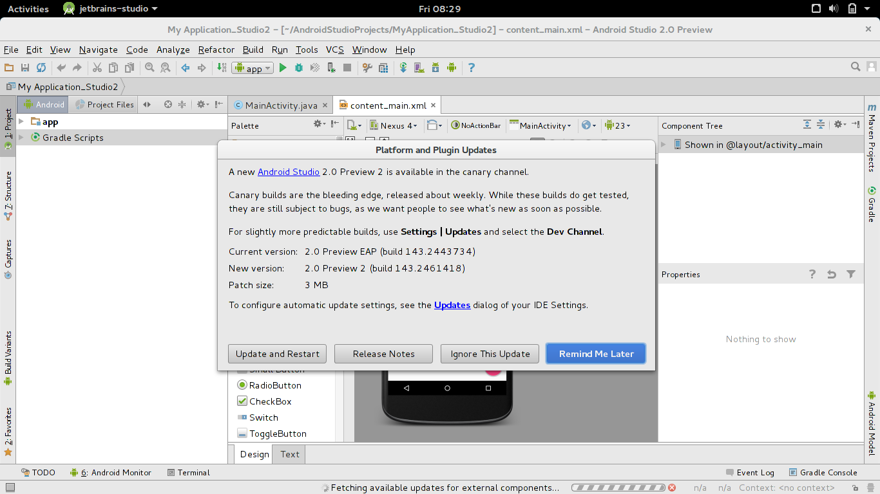Screen dimensions: 880x494
Task: Open the Build menu
Action: tap(253, 50)
